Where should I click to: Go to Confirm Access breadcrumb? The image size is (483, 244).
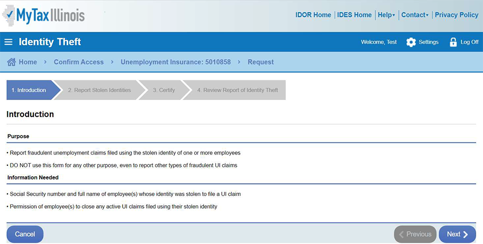[79, 62]
